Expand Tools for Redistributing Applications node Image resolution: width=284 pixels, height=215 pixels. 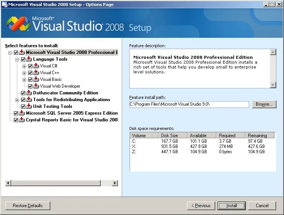pyautogui.click(x=17, y=100)
